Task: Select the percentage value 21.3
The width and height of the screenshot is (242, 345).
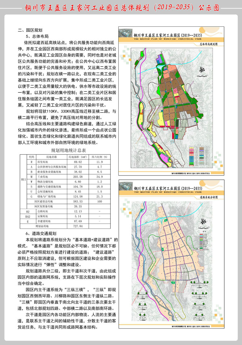Action: click(x=99, y=196)
